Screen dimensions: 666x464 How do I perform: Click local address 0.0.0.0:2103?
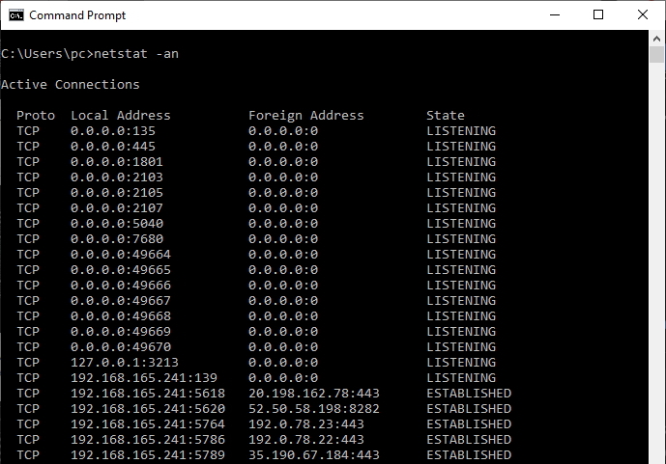point(117,177)
